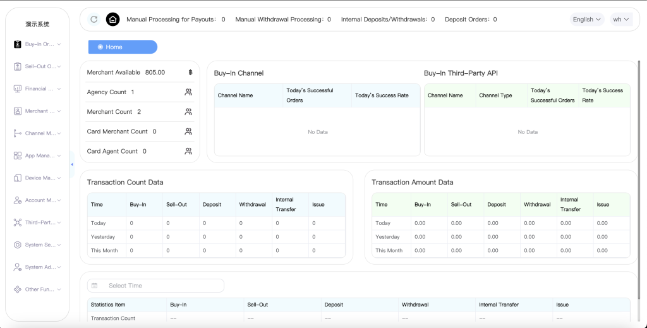Expand the Channel Management menu chevron

coord(59,133)
